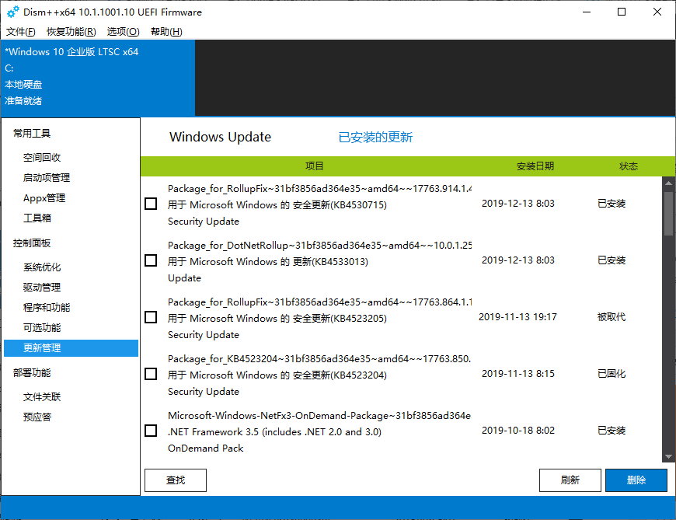Click the 2019-11-13 8:15 install date
Viewport: 676px width, 520px height.
pyautogui.click(x=517, y=374)
